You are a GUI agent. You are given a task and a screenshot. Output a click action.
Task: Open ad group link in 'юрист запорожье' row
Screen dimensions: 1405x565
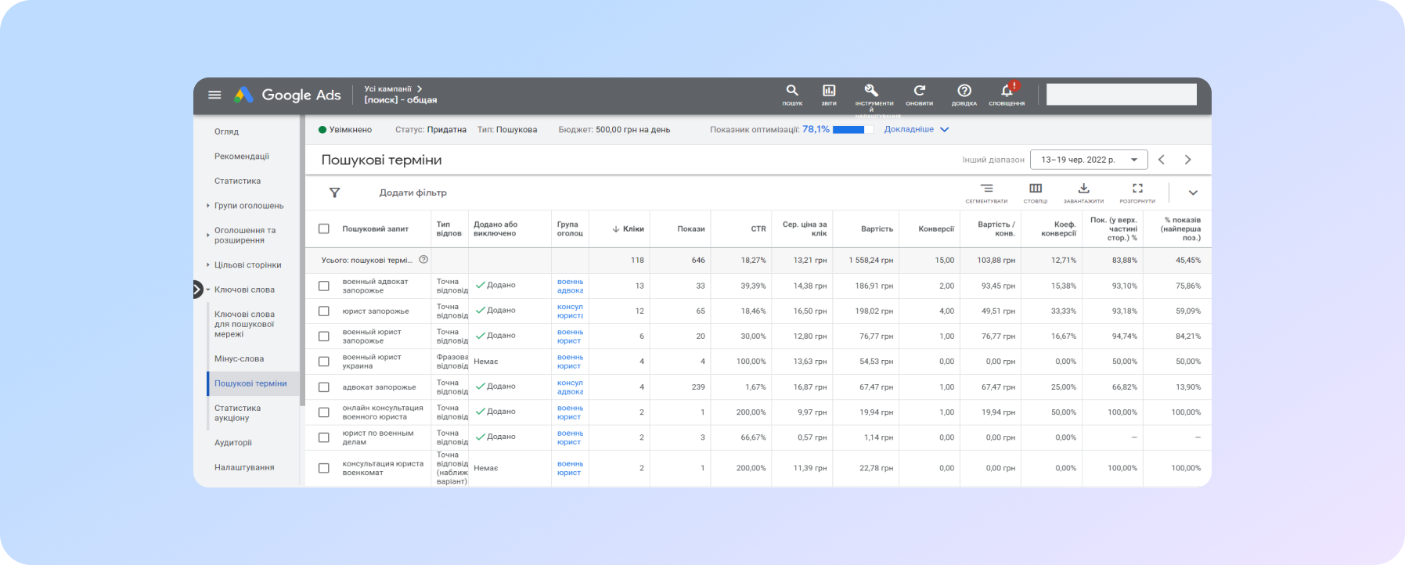click(x=570, y=311)
